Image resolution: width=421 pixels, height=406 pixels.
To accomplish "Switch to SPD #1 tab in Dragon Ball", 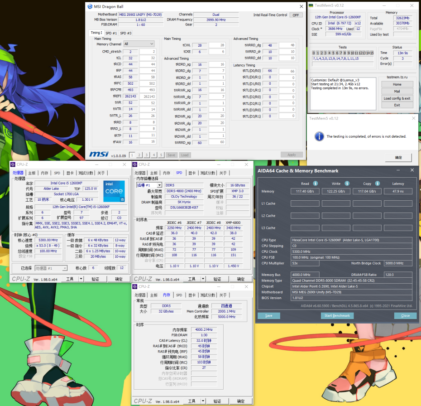I will tap(111, 33).
